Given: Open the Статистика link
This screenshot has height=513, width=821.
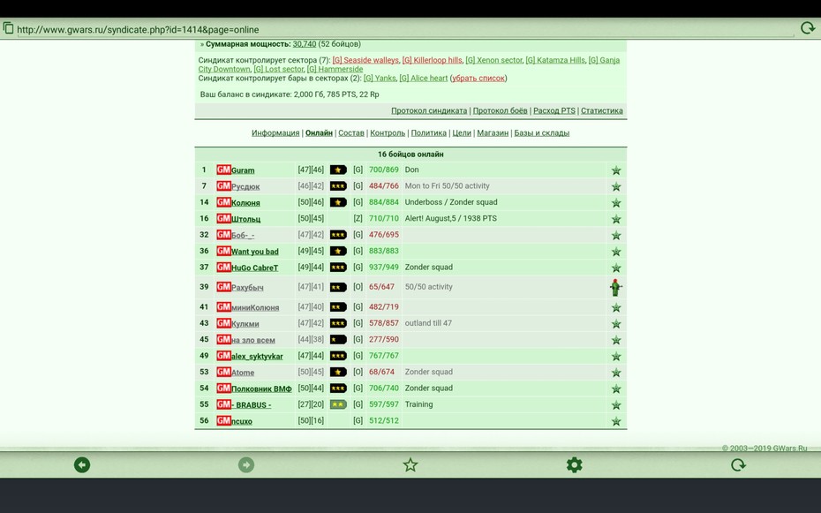Looking at the screenshot, I should [601, 110].
